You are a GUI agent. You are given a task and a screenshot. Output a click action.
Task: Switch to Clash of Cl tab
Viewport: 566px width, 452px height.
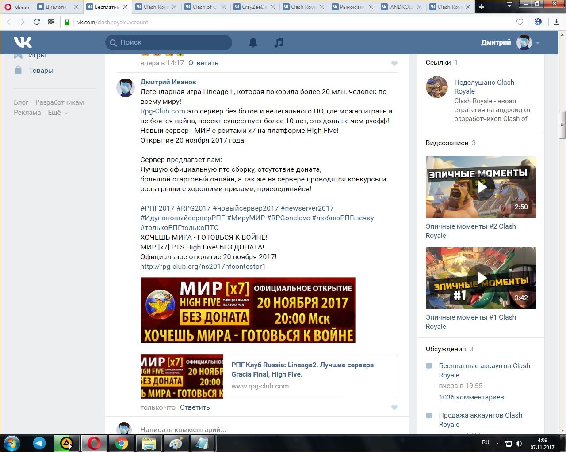pos(205,7)
